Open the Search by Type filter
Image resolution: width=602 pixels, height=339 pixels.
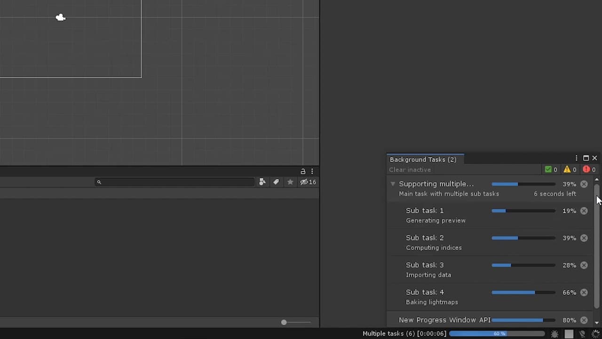(x=262, y=182)
